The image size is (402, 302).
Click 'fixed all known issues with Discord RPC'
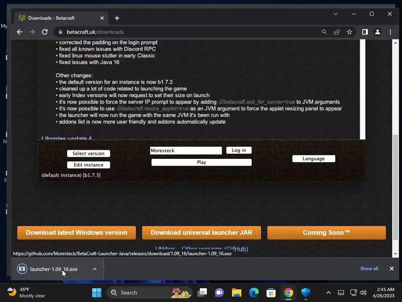pos(107,49)
